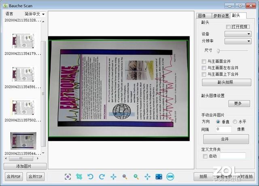Select file name 20200421357502...

(x=23, y=120)
